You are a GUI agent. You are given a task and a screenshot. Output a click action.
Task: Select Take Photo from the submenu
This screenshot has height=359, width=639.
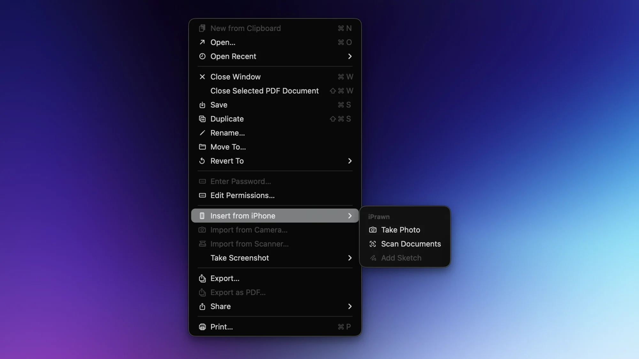[405, 230]
